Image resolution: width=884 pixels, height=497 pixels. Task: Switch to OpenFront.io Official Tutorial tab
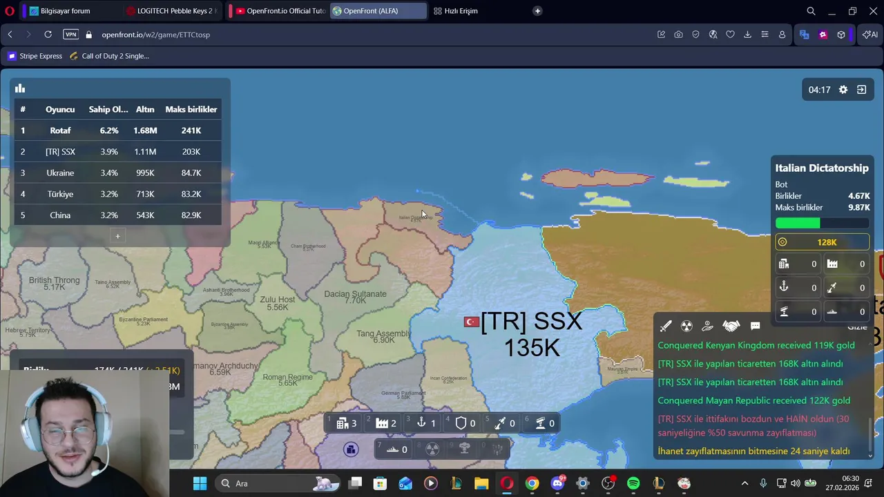(x=280, y=11)
